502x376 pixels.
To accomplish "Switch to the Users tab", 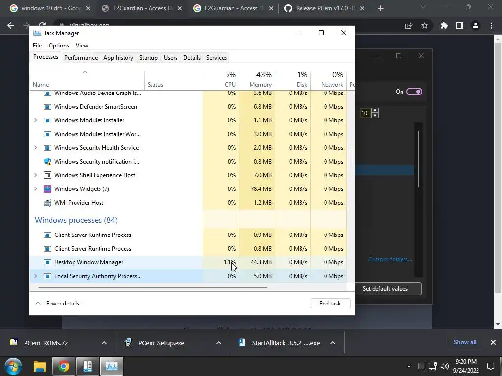I will [x=170, y=58].
